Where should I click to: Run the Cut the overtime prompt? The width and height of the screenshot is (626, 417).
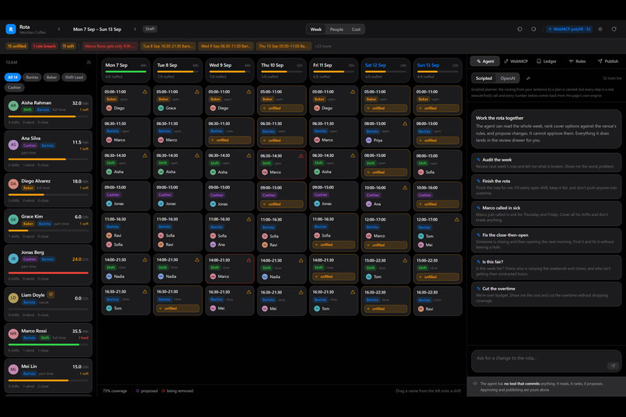point(546,294)
